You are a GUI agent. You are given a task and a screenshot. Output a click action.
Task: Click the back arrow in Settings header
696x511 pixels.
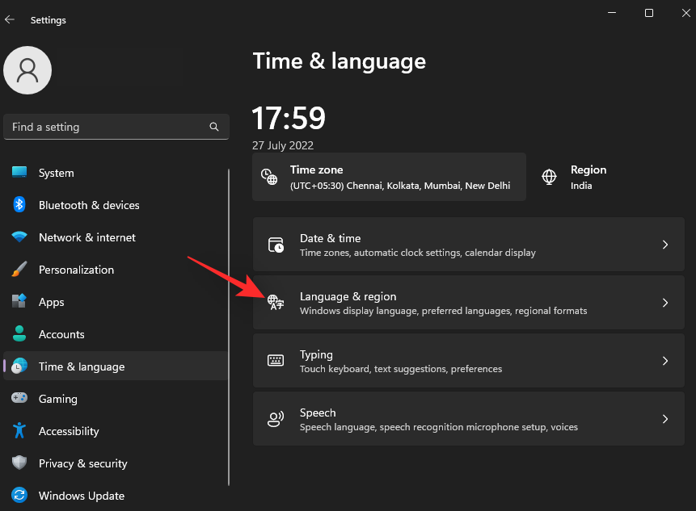[x=10, y=20]
